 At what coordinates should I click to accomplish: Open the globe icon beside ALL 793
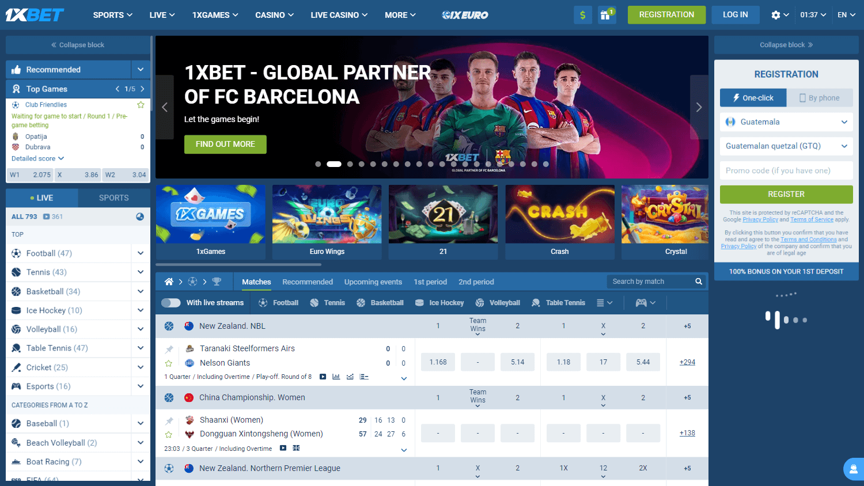(x=140, y=217)
